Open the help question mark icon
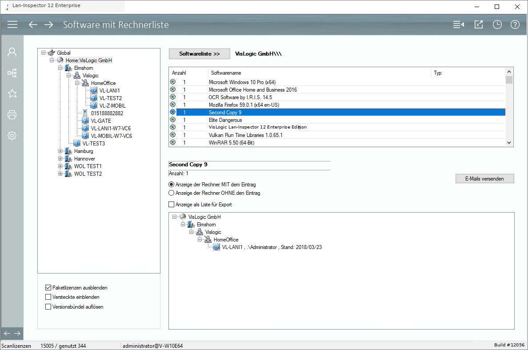 tap(515, 24)
